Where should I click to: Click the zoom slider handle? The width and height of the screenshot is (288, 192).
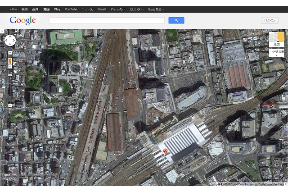pyautogui.click(x=10, y=75)
